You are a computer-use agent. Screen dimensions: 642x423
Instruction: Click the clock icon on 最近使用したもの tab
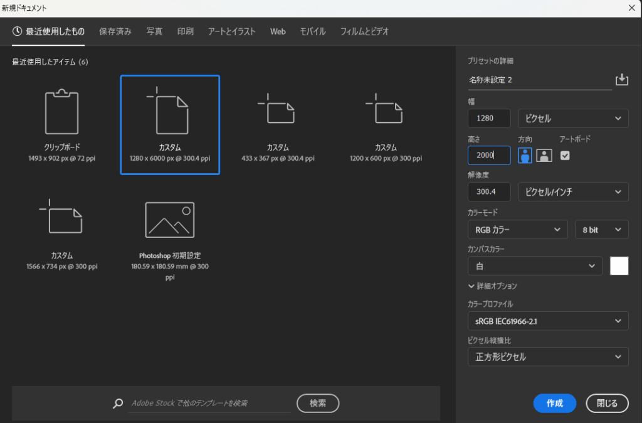pyautogui.click(x=17, y=31)
